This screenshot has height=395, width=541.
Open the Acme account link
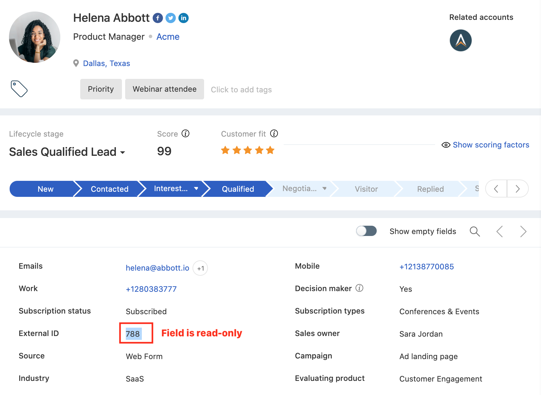coord(168,37)
